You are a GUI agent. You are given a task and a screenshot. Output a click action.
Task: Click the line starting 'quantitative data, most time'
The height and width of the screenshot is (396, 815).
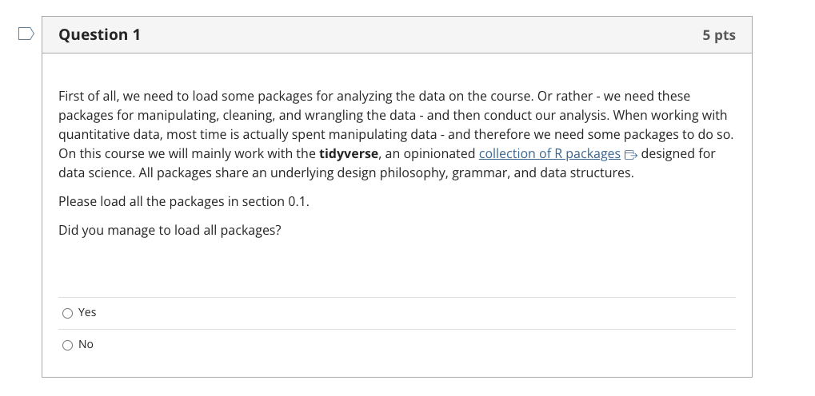pyautogui.click(x=396, y=134)
